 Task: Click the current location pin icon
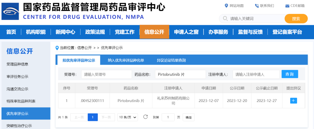click(x=57, y=48)
